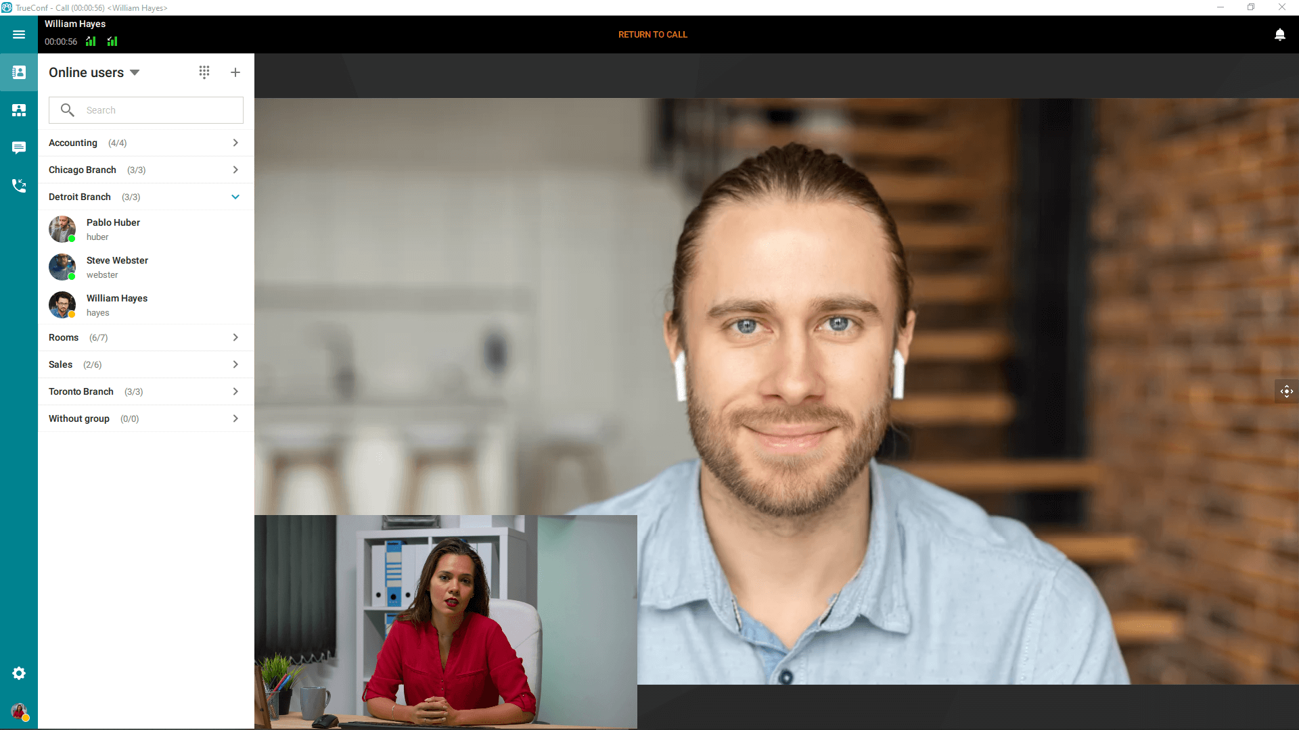
Task: Select the call history icon
Action: (x=19, y=185)
